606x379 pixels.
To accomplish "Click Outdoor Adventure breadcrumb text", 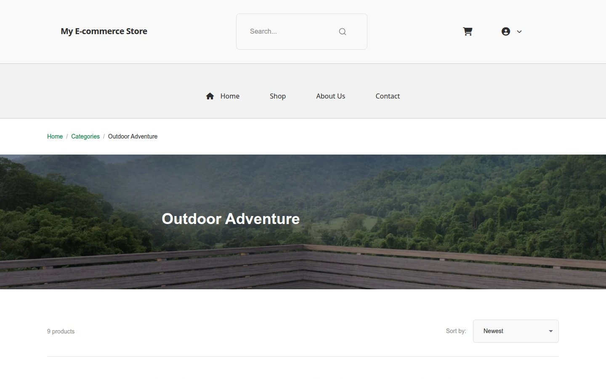I will (x=133, y=136).
